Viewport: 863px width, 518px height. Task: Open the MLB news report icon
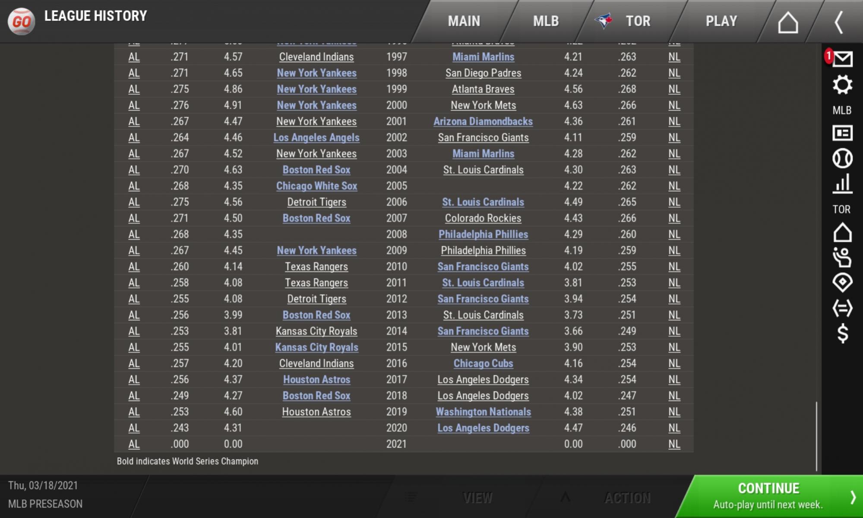pyautogui.click(x=842, y=132)
